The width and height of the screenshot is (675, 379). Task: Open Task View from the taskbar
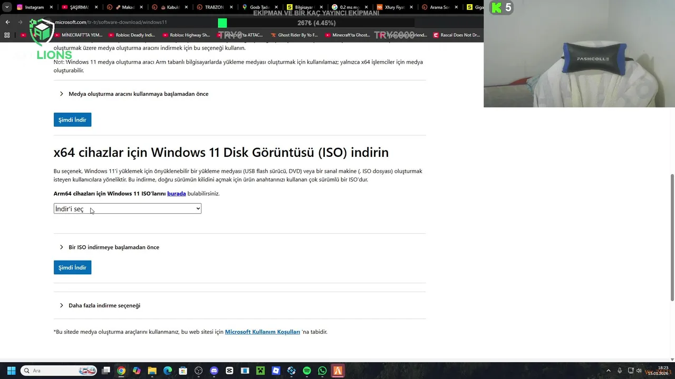[x=106, y=371]
